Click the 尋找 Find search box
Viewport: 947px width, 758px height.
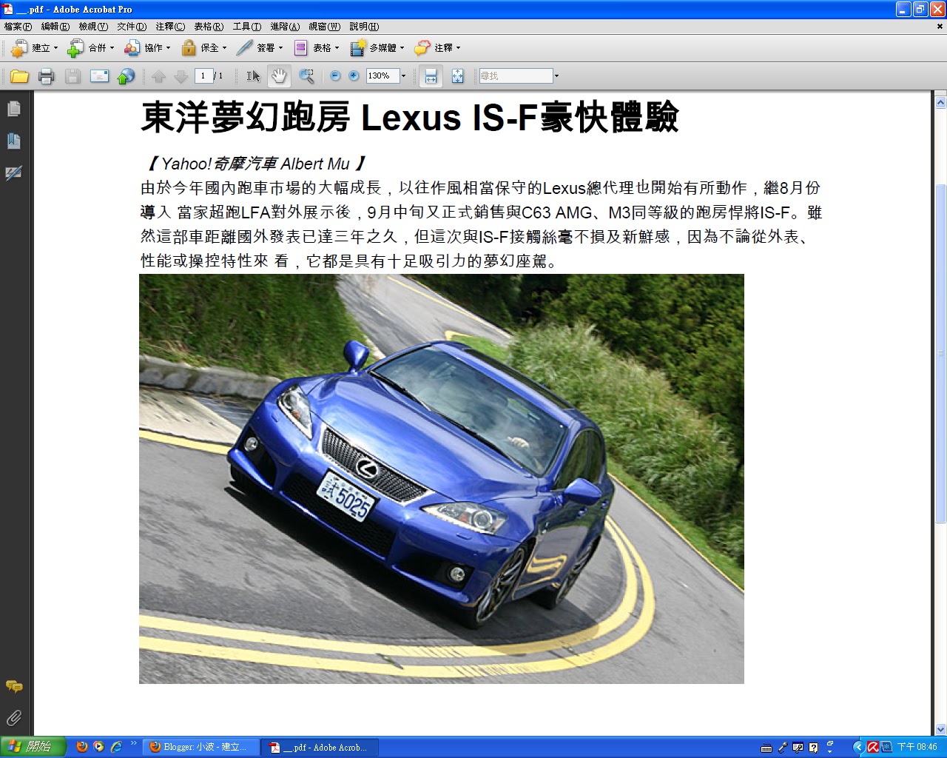[x=516, y=76]
